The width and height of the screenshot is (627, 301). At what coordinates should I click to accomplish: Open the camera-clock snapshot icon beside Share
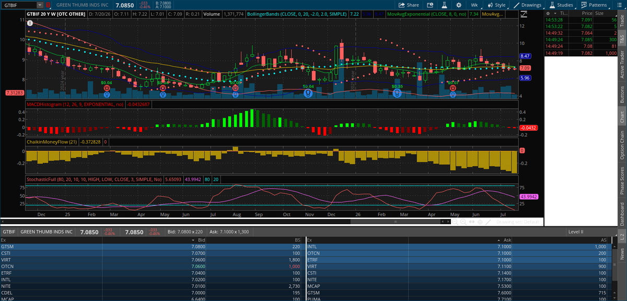(x=431, y=5)
